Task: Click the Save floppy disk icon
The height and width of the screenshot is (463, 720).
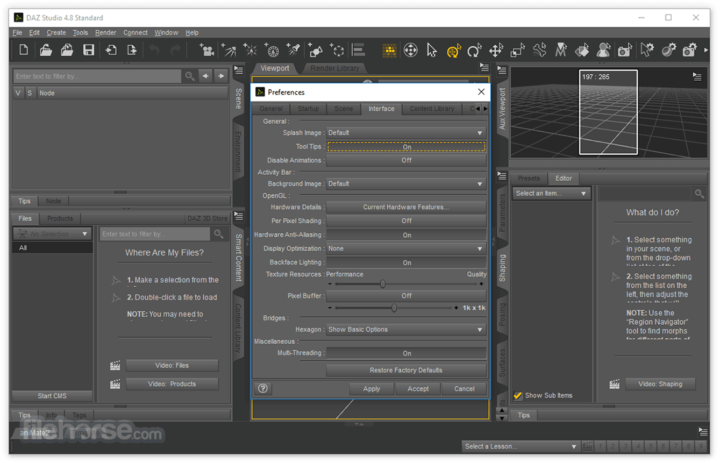Action: [88, 50]
